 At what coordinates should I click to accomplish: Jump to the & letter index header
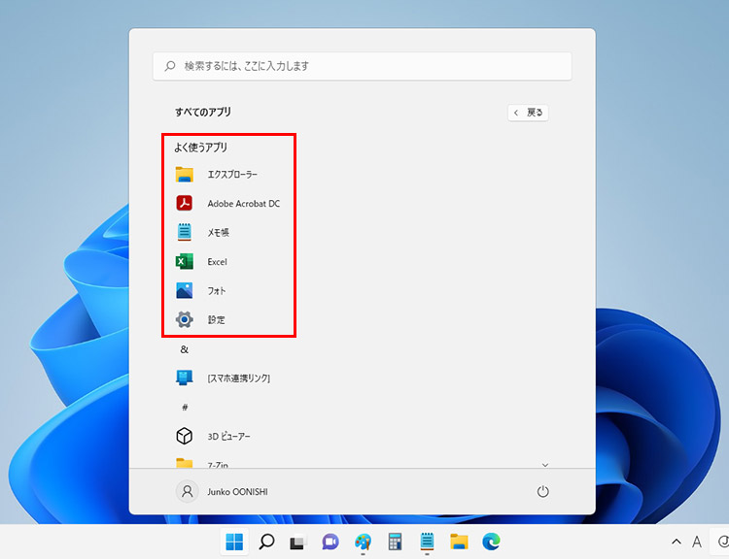coord(184,348)
